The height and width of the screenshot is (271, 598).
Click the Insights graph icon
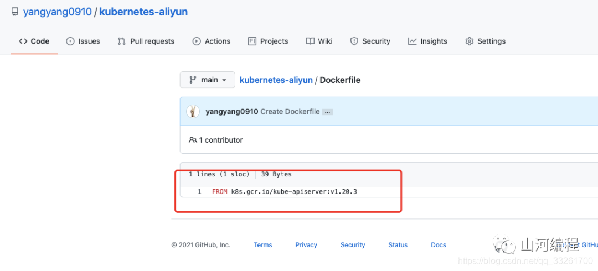(413, 41)
